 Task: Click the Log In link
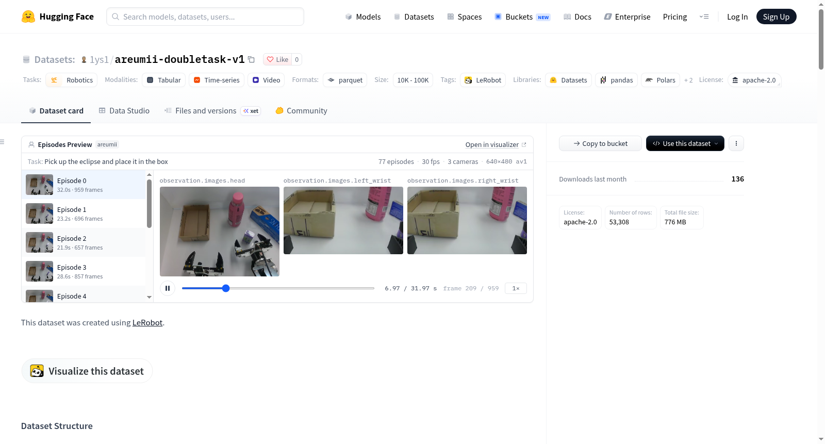pos(737,17)
